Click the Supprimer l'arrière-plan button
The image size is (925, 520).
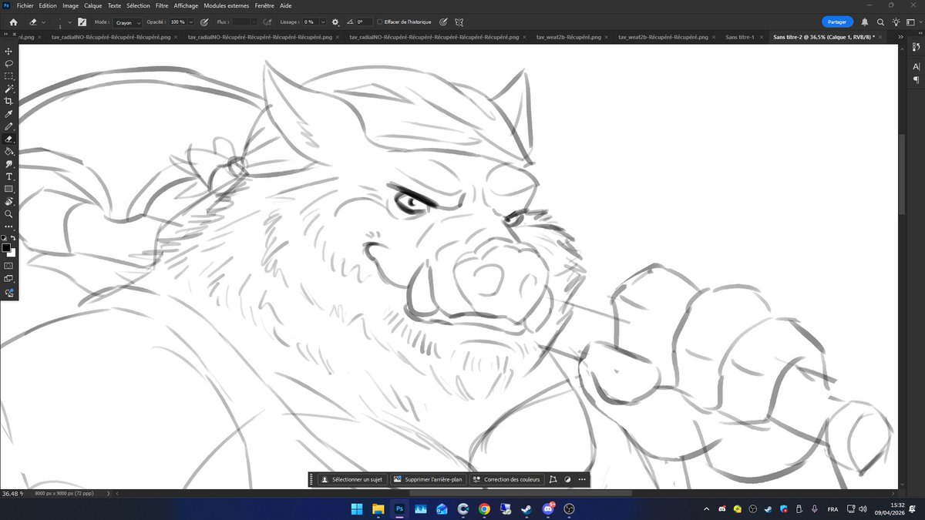[x=428, y=479]
